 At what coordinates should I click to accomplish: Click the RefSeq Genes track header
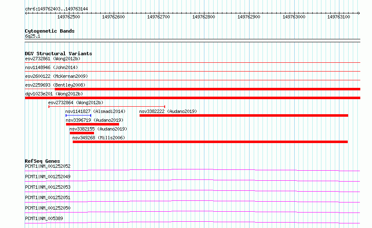click(x=42, y=161)
